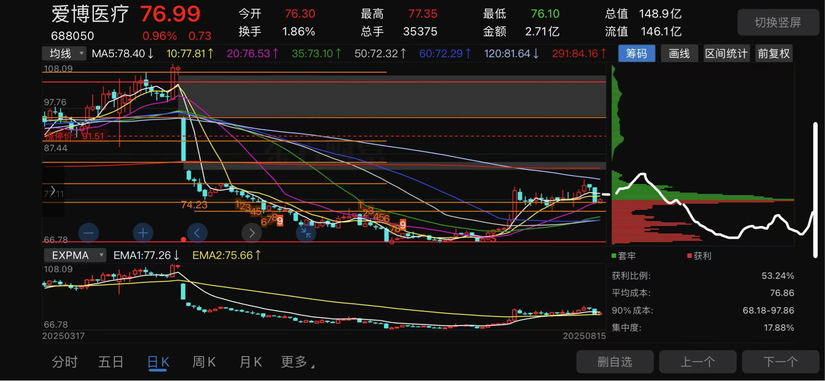
Task: Click the stock name 爱博医疗
Action: (x=90, y=14)
